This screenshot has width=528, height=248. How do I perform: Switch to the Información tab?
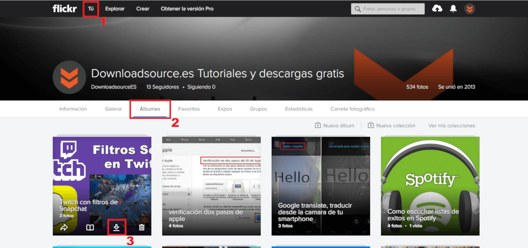point(73,109)
